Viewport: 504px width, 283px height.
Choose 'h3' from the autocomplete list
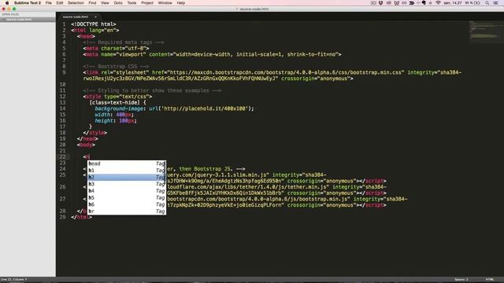tap(127, 184)
